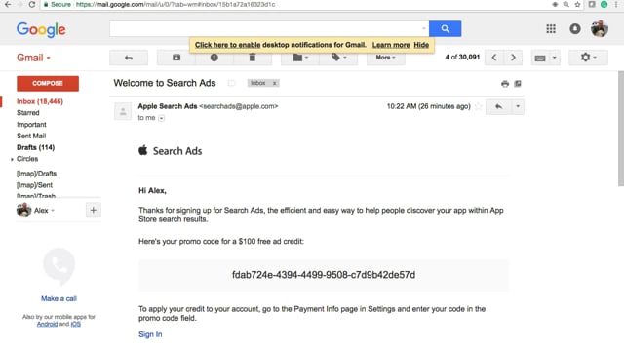Click the Make a call link
The height and width of the screenshot is (351, 624).
pos(58,299)
